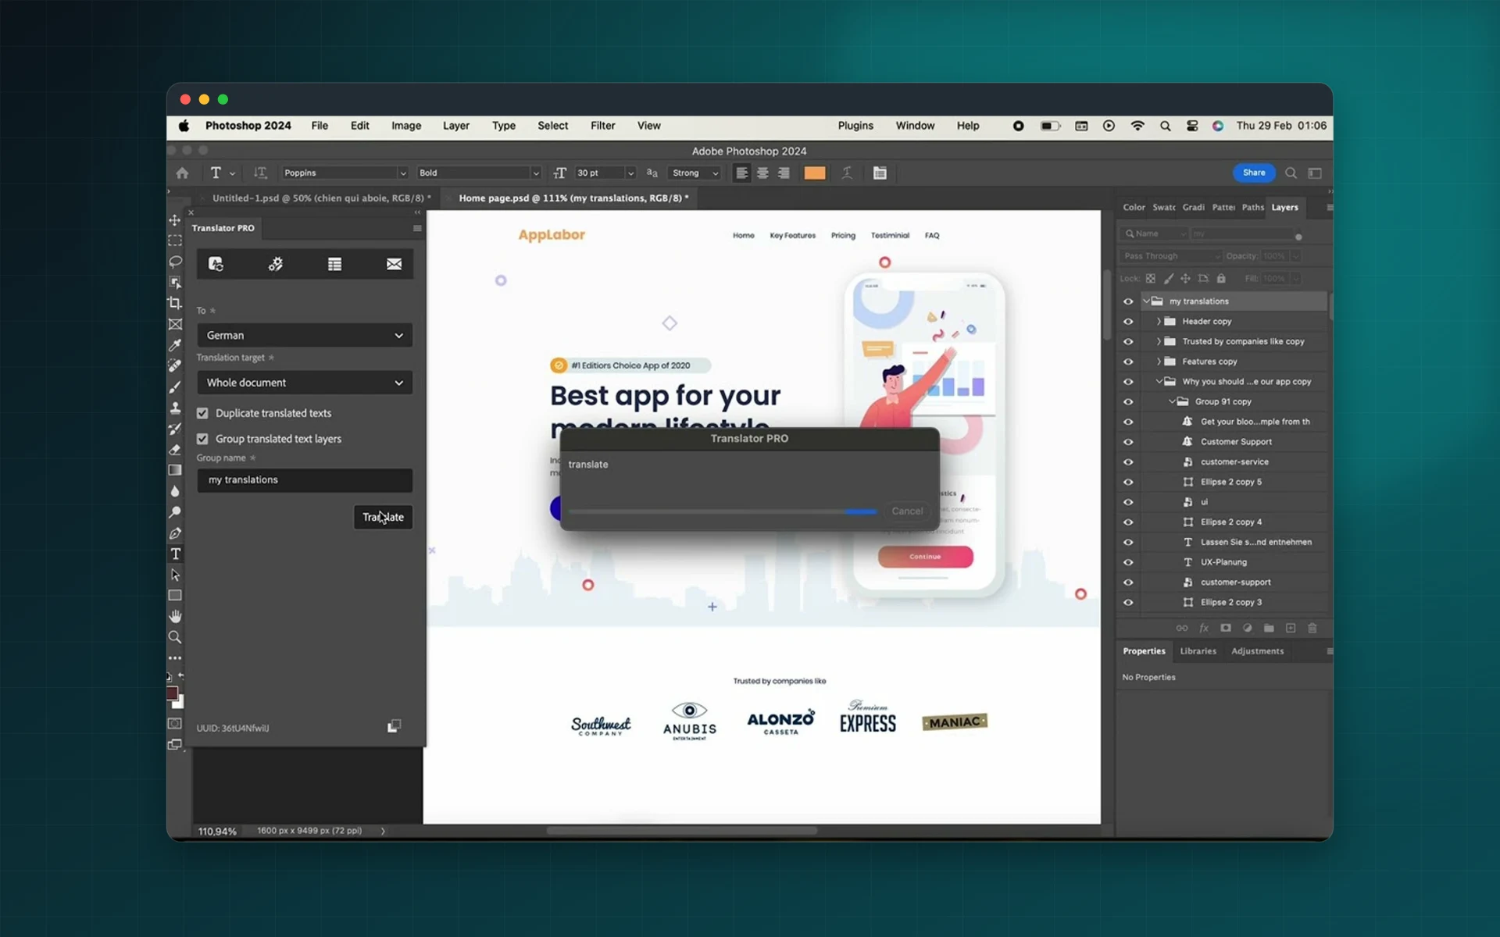Select the Move tool

(x=175, y=220)
